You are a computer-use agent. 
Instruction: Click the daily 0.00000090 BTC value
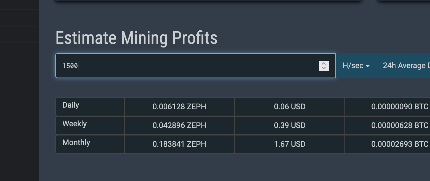400,107
